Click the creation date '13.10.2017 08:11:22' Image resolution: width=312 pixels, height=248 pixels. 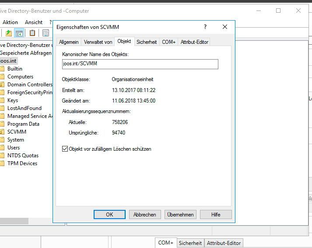click(x=134, y=90)
